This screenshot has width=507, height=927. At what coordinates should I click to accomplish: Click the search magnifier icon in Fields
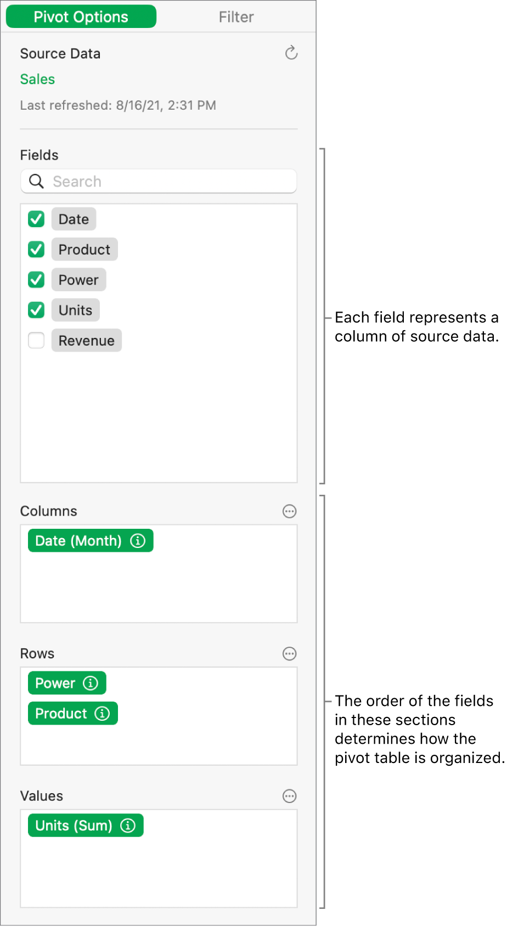click(36, 181)
